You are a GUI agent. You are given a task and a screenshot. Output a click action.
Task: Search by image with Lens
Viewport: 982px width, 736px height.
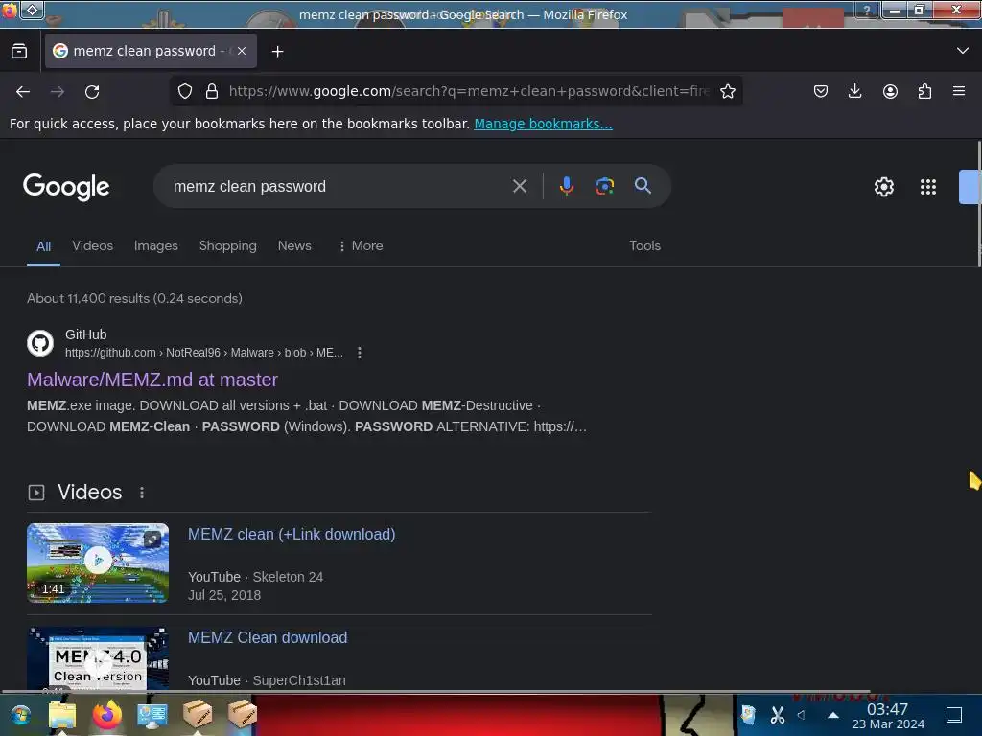[604, 186]
